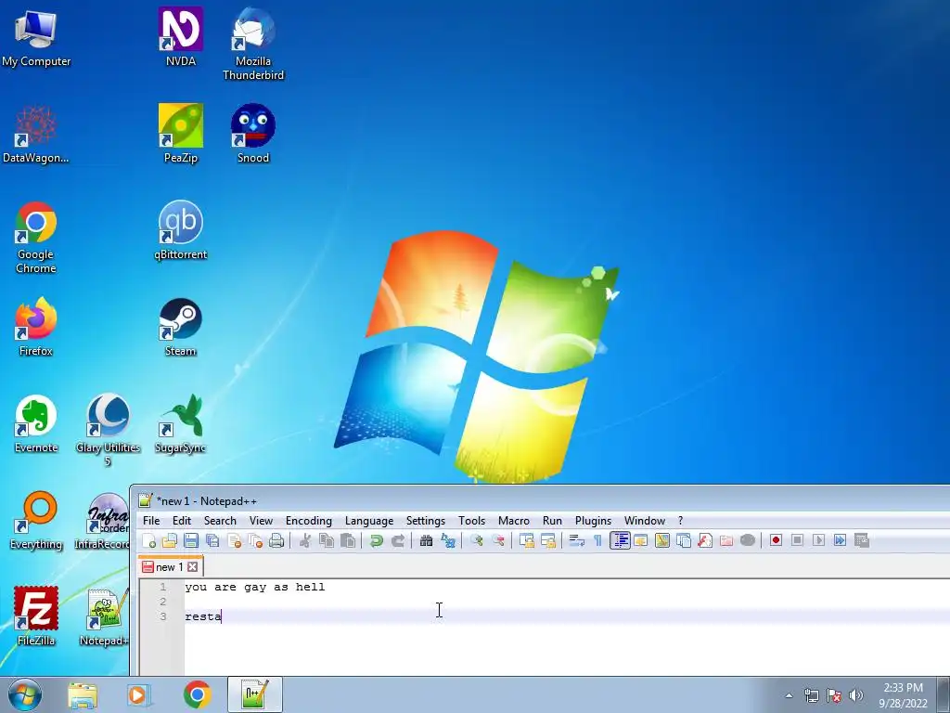Click the file monitoring eye icon
950x713 pixels.
coord(748,540)
